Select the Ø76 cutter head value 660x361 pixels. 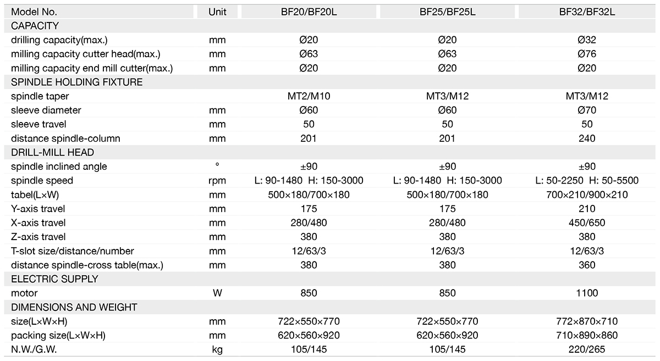pyautogui.click(x=587, y=54)
